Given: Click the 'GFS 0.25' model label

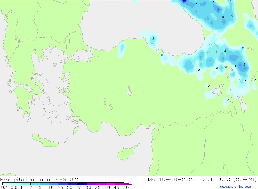Looking at the screenshot, I should click(x=69, y=179).
